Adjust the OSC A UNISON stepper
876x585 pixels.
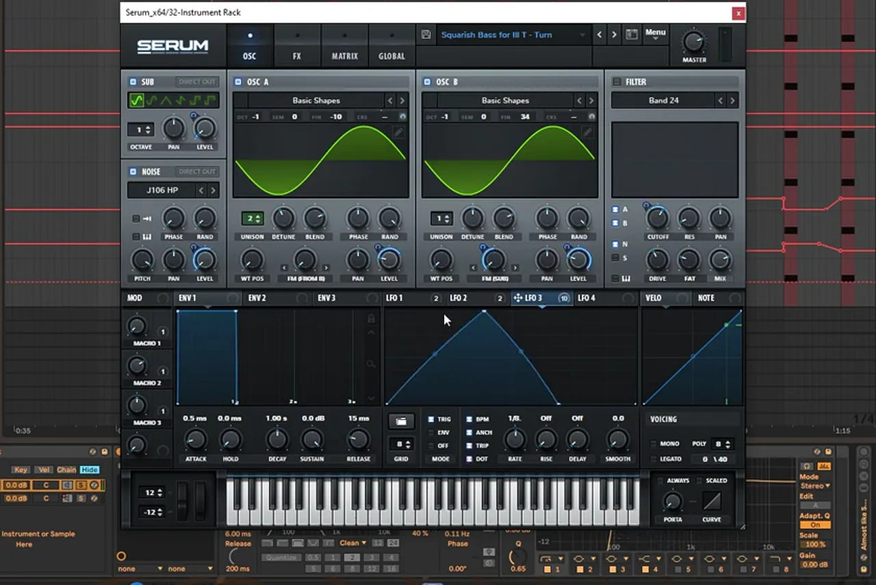pos(252,219)
